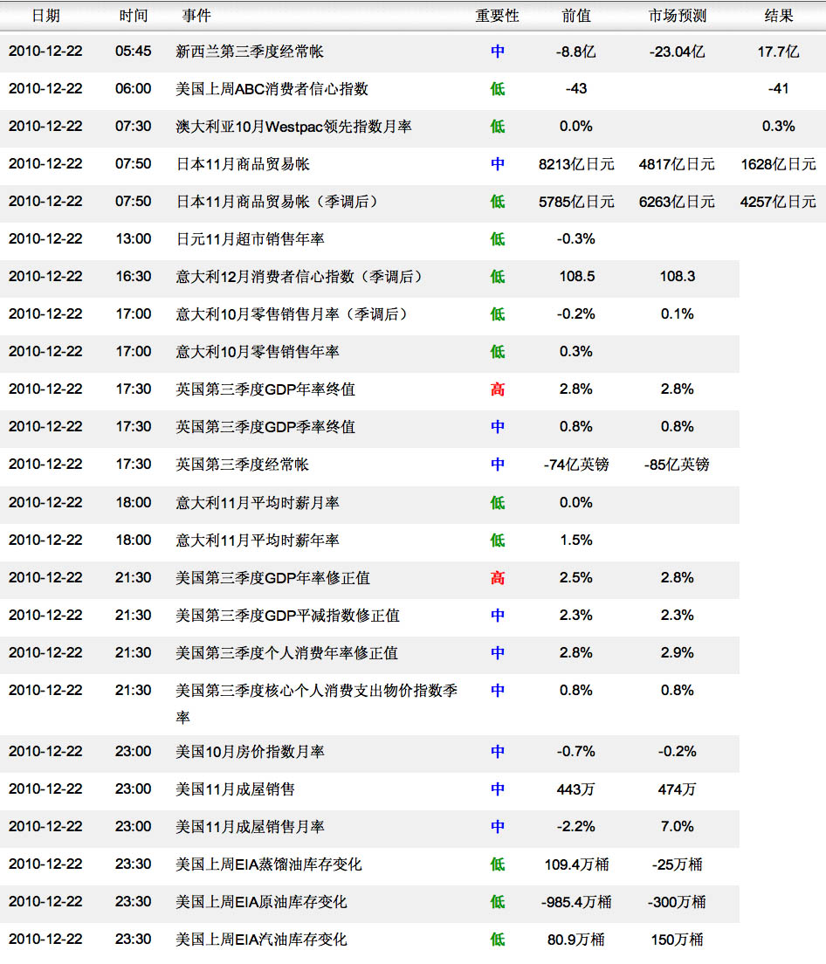Select event 意大利10月零售销售年率
This screenshot has width=826, height=964.
click(x=257, y=352)
